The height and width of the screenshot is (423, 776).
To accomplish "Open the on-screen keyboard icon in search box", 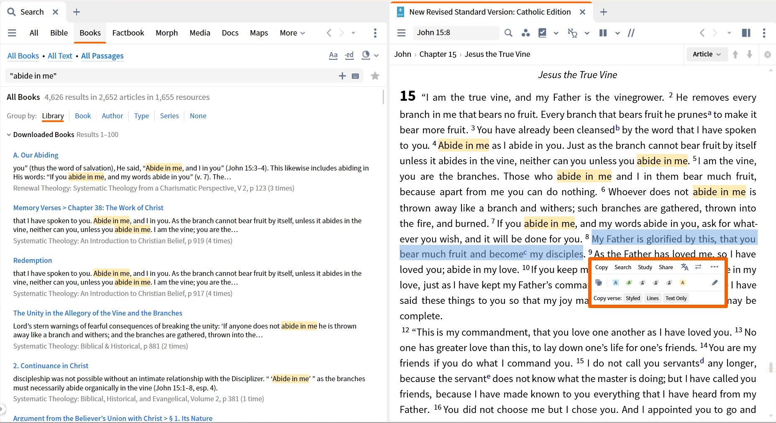I will [x=355, y=76].
